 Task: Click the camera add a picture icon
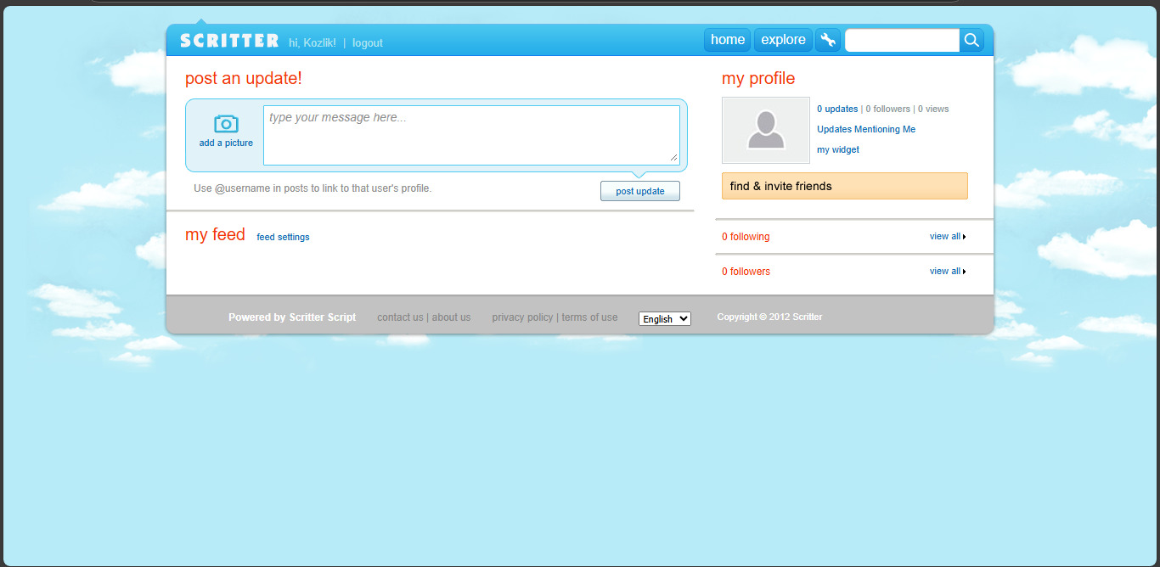tap(226, 124)
